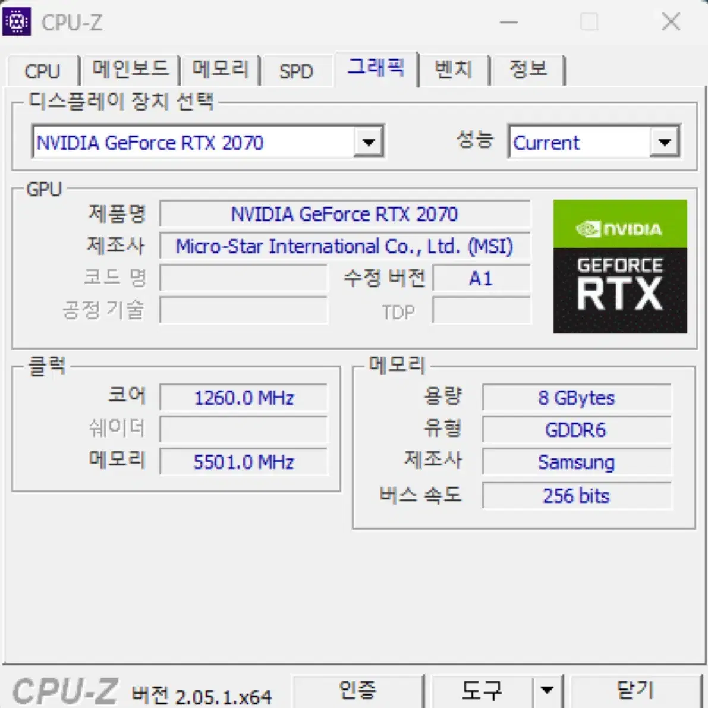Screen dimensions: 708x708
Task: Open the 메인보드 tab
Action: (x=131, y=70)
